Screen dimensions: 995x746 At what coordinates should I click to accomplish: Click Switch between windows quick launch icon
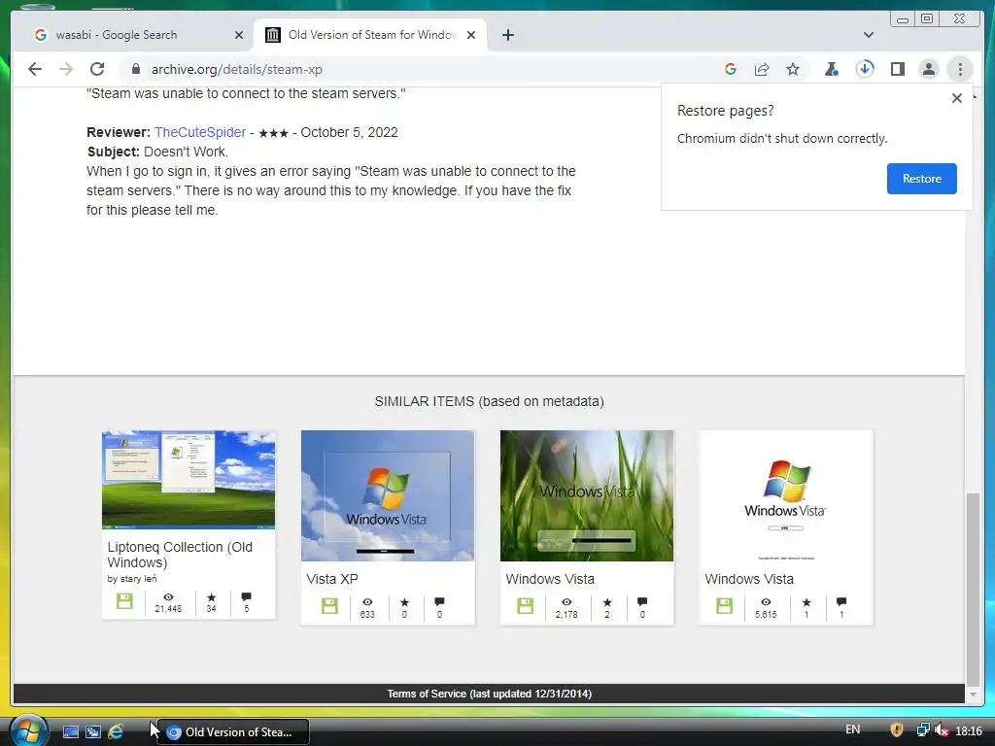pyautogui.click(x=93, y=732)
